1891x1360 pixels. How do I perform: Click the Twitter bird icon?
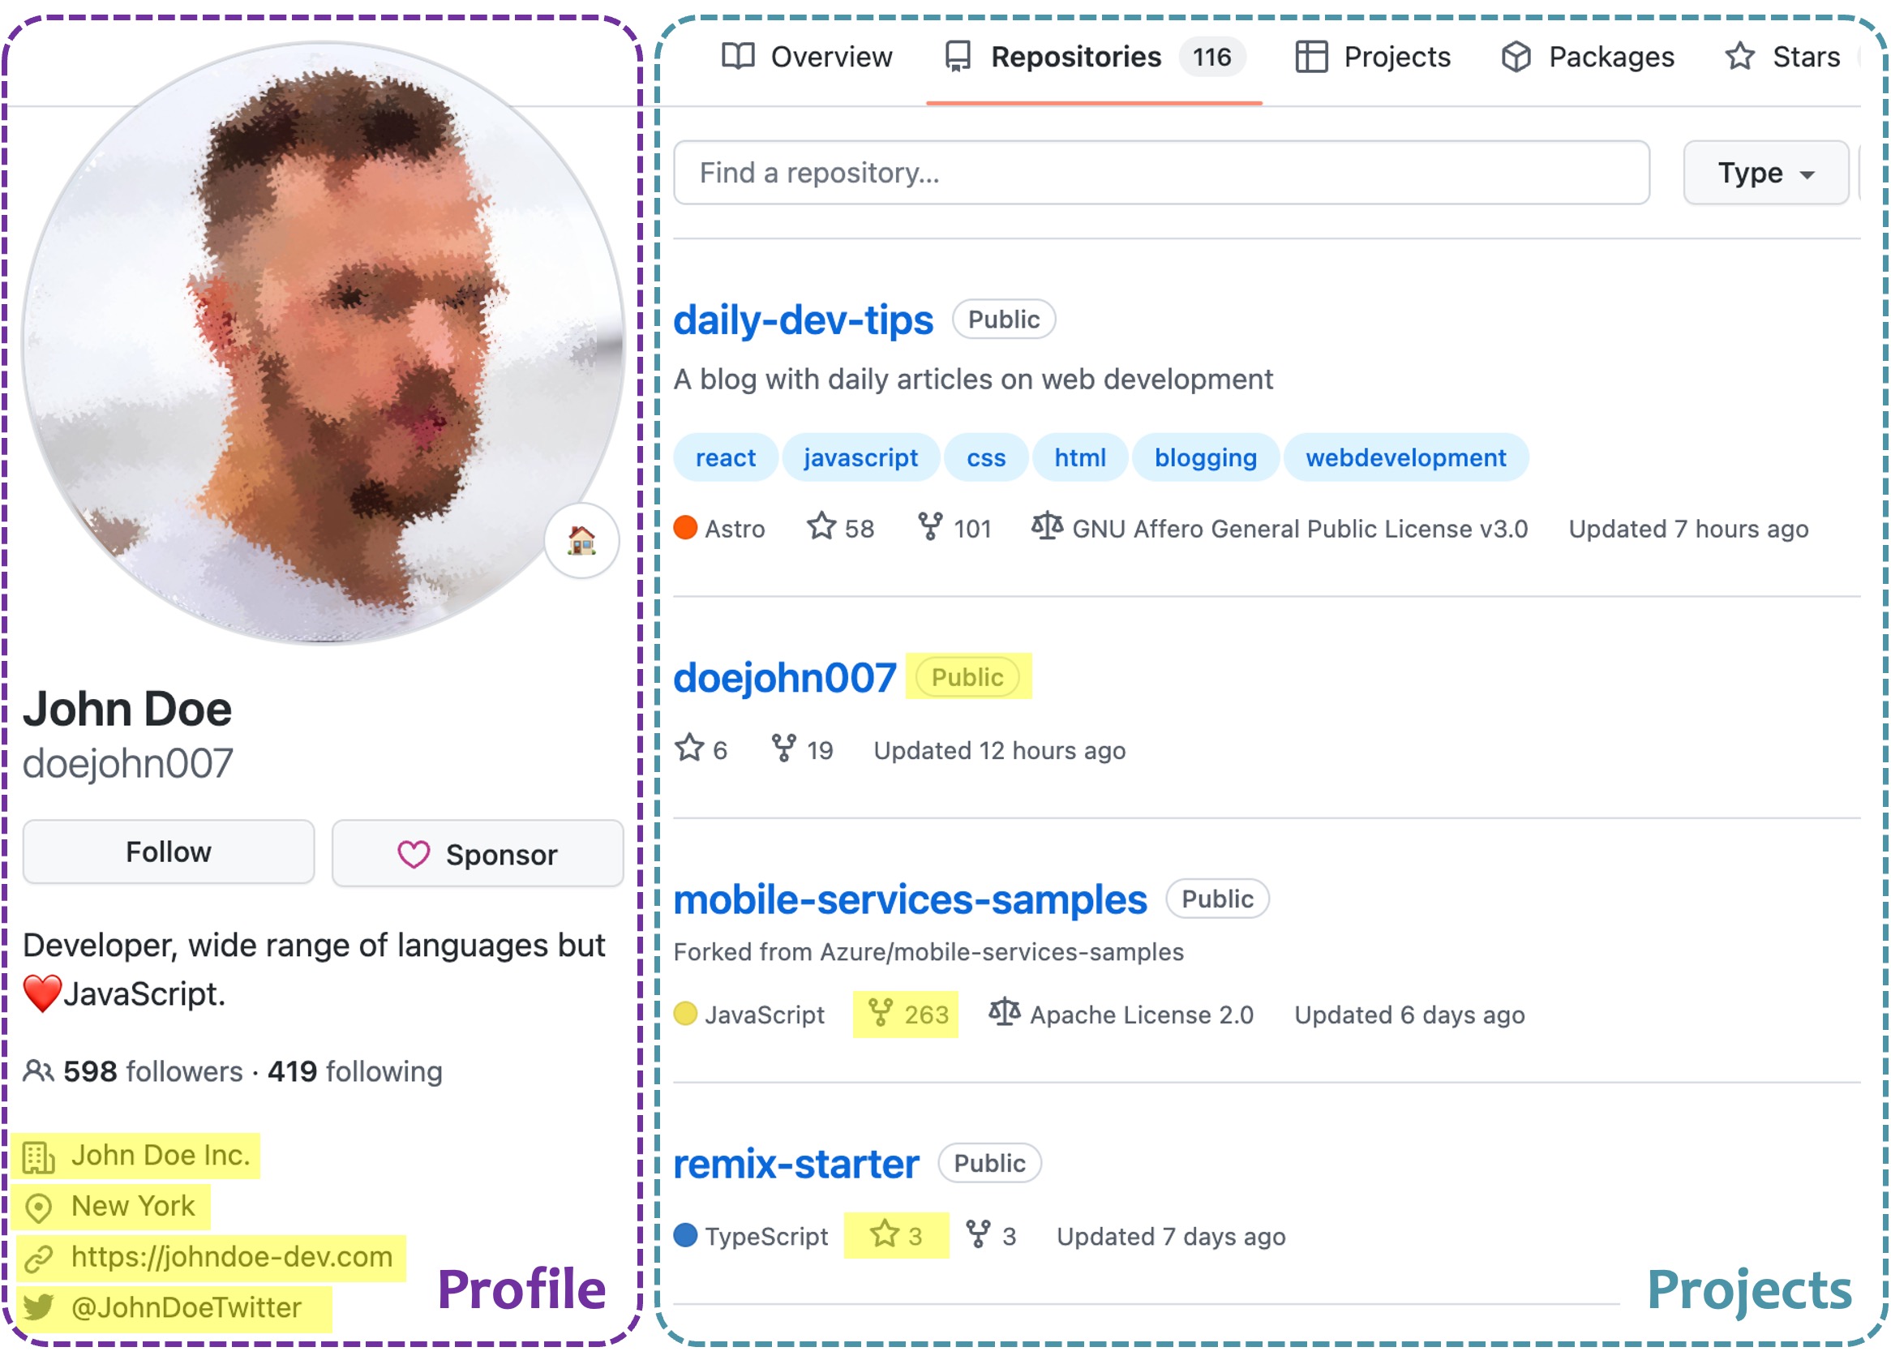point(38,1306)
